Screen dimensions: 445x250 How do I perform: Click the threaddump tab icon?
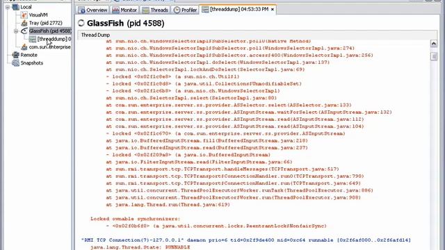pos(205,9)
